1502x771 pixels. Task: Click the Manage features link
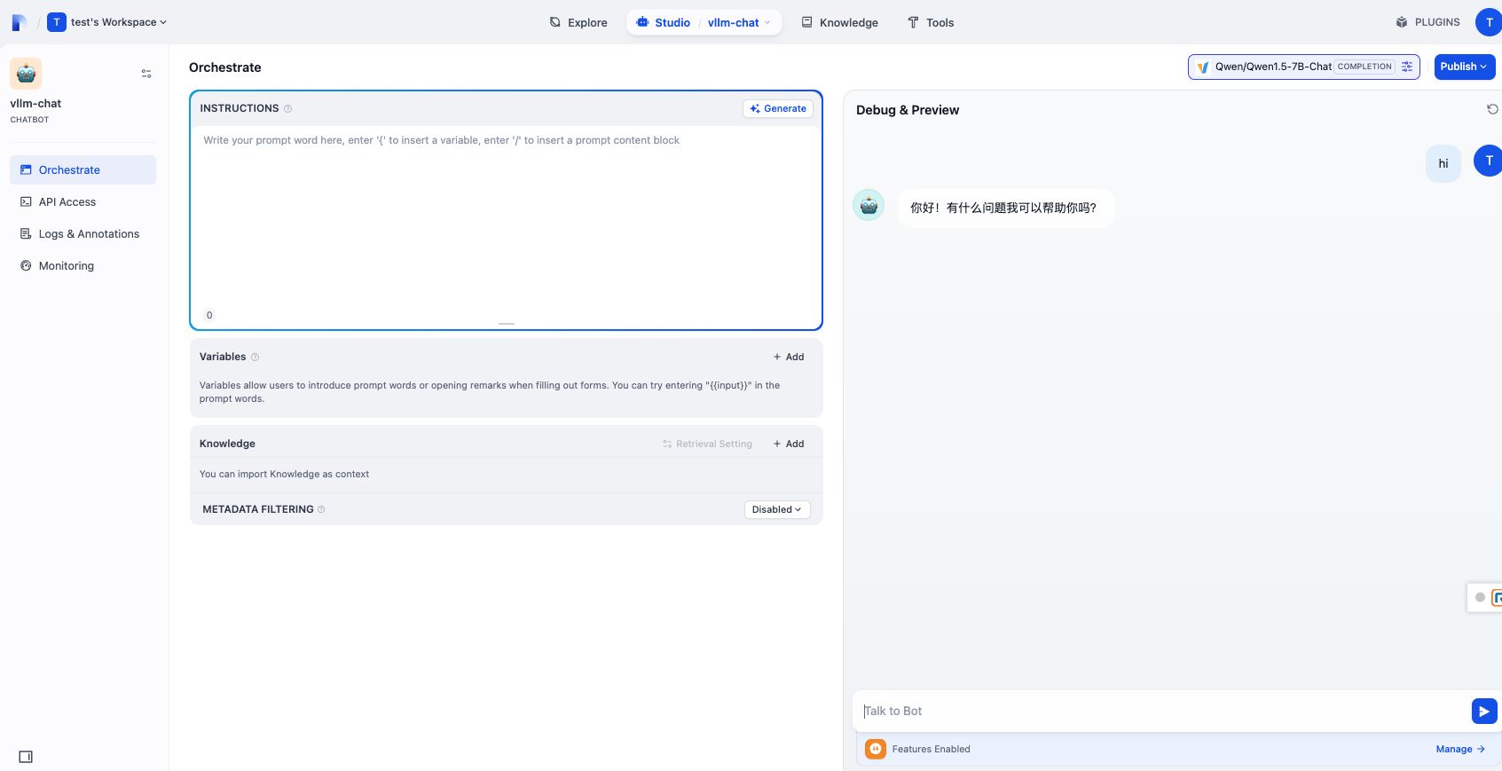click(x=1459, y=749)
